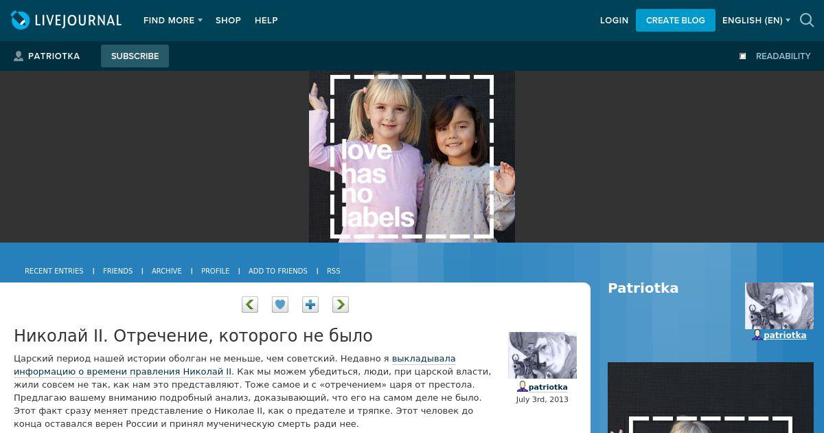Open the search magnifier icon
This screenshot has height=433, width=824.
tap(807, 20)
